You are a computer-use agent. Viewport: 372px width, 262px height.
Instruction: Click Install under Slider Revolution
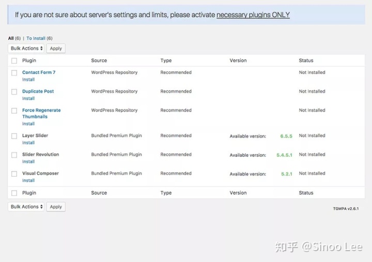[28, 162]
